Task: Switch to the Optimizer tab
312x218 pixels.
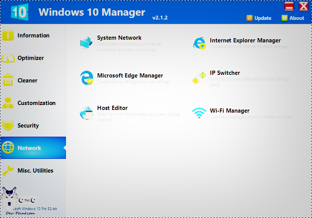Action: point(30,58)
